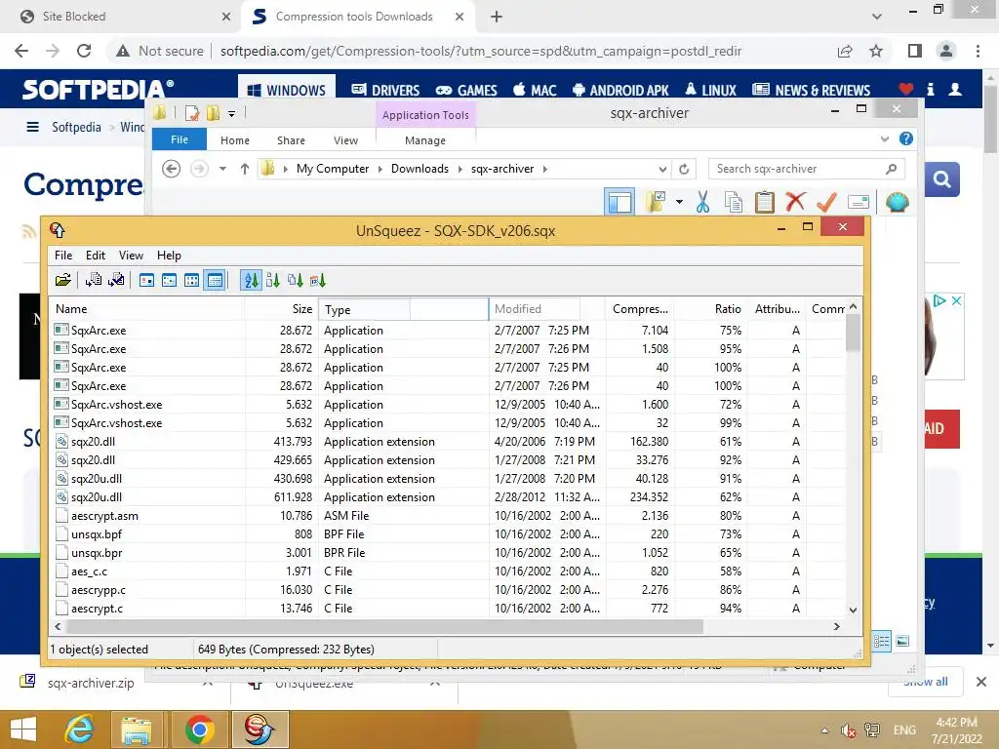
Task: Sort list by Name column header
Action: pos(146,309)
